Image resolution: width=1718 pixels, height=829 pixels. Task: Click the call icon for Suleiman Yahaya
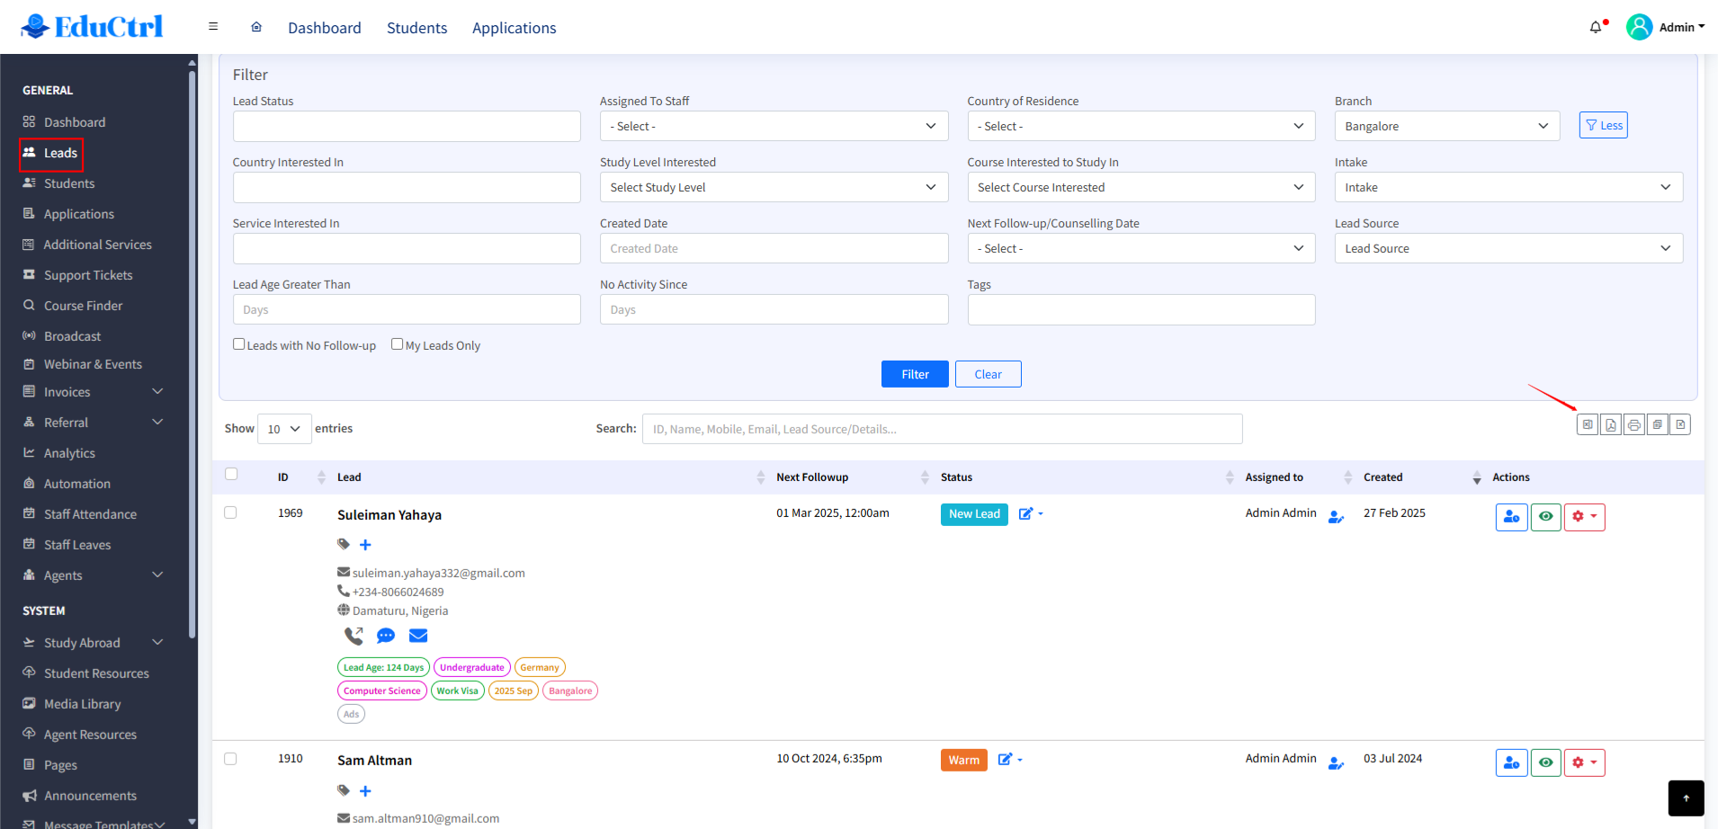(x=353, y=636)
